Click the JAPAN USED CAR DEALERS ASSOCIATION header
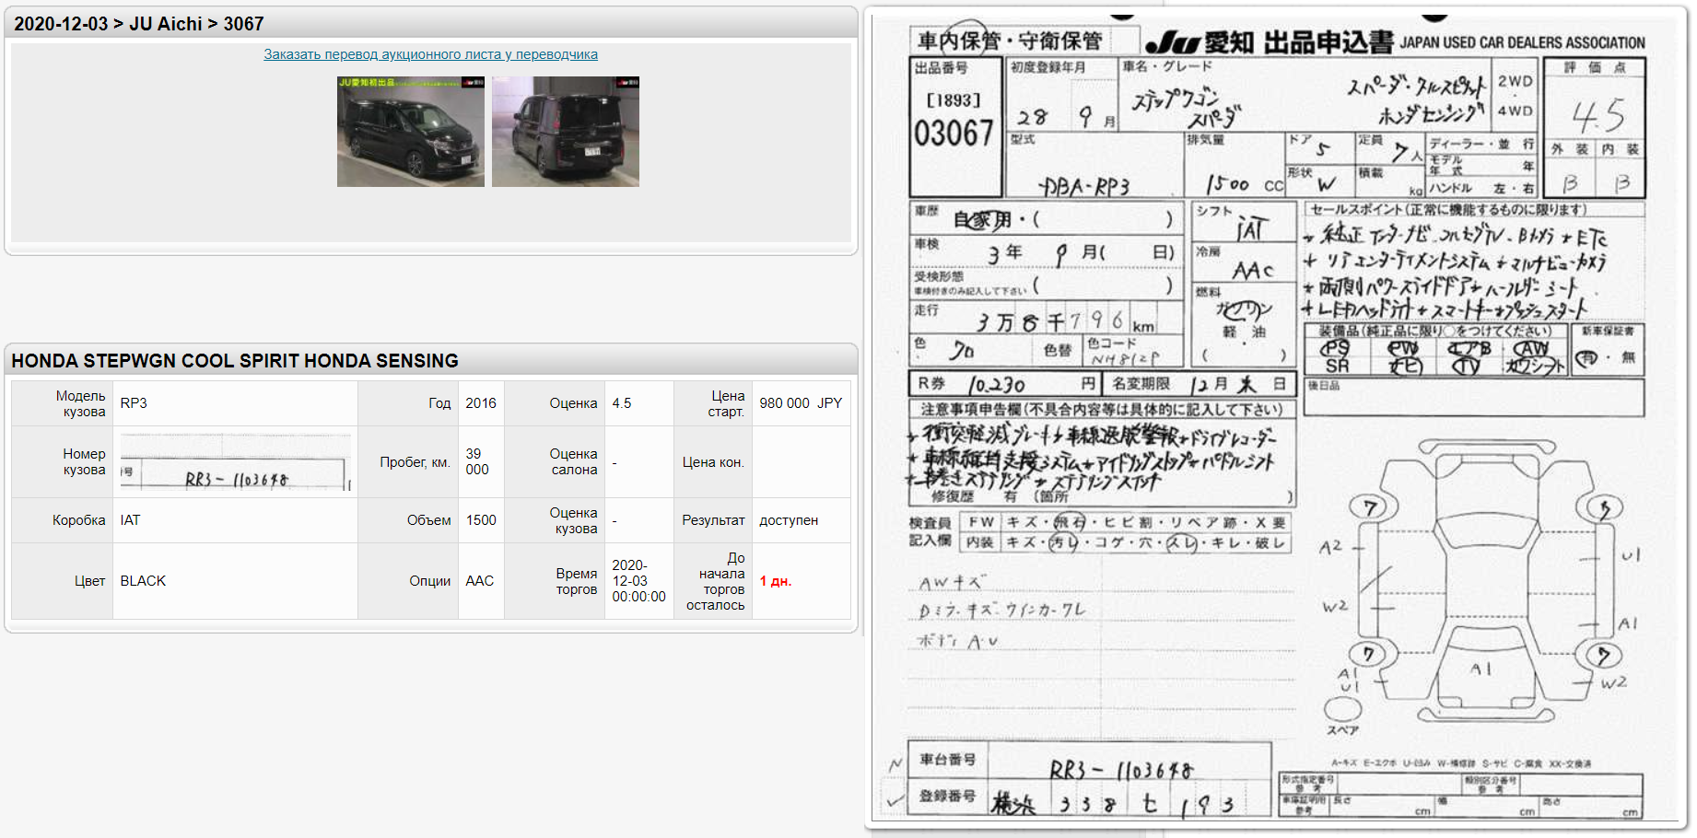The height and width of the screenshot is (838, 1697). 1522,42
